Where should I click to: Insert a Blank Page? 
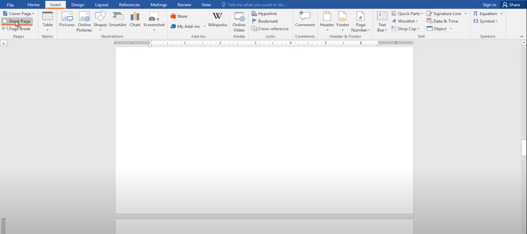pyautogui.click(x=17, y=21)
